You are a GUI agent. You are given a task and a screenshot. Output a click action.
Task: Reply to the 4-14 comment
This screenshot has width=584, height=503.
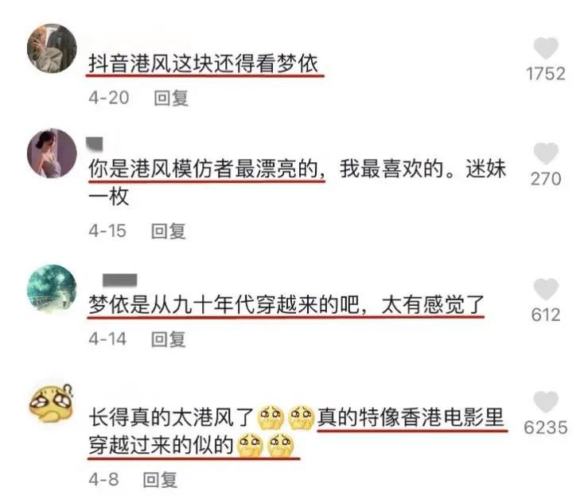169,339
